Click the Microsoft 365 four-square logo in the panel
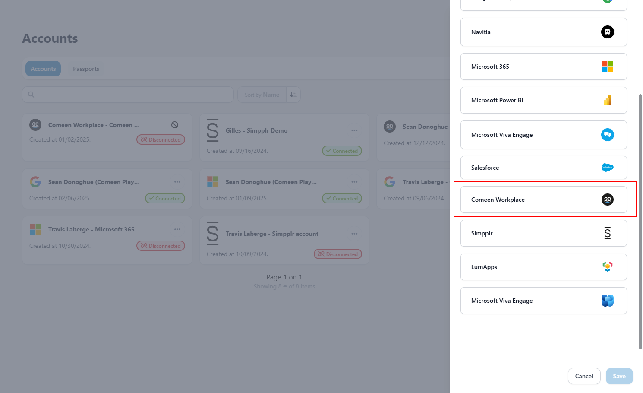 (608, 67)
